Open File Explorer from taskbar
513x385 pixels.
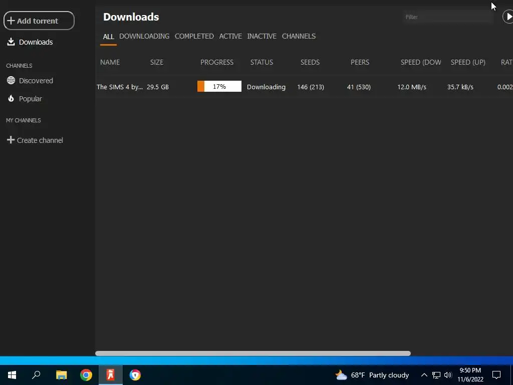tap(61, 375)
